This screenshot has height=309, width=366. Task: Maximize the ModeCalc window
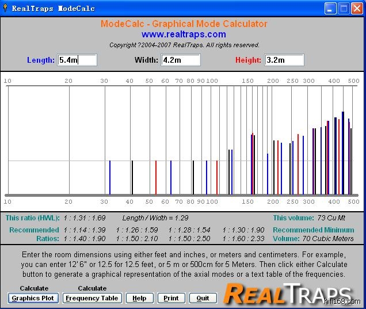click(344, 9)
